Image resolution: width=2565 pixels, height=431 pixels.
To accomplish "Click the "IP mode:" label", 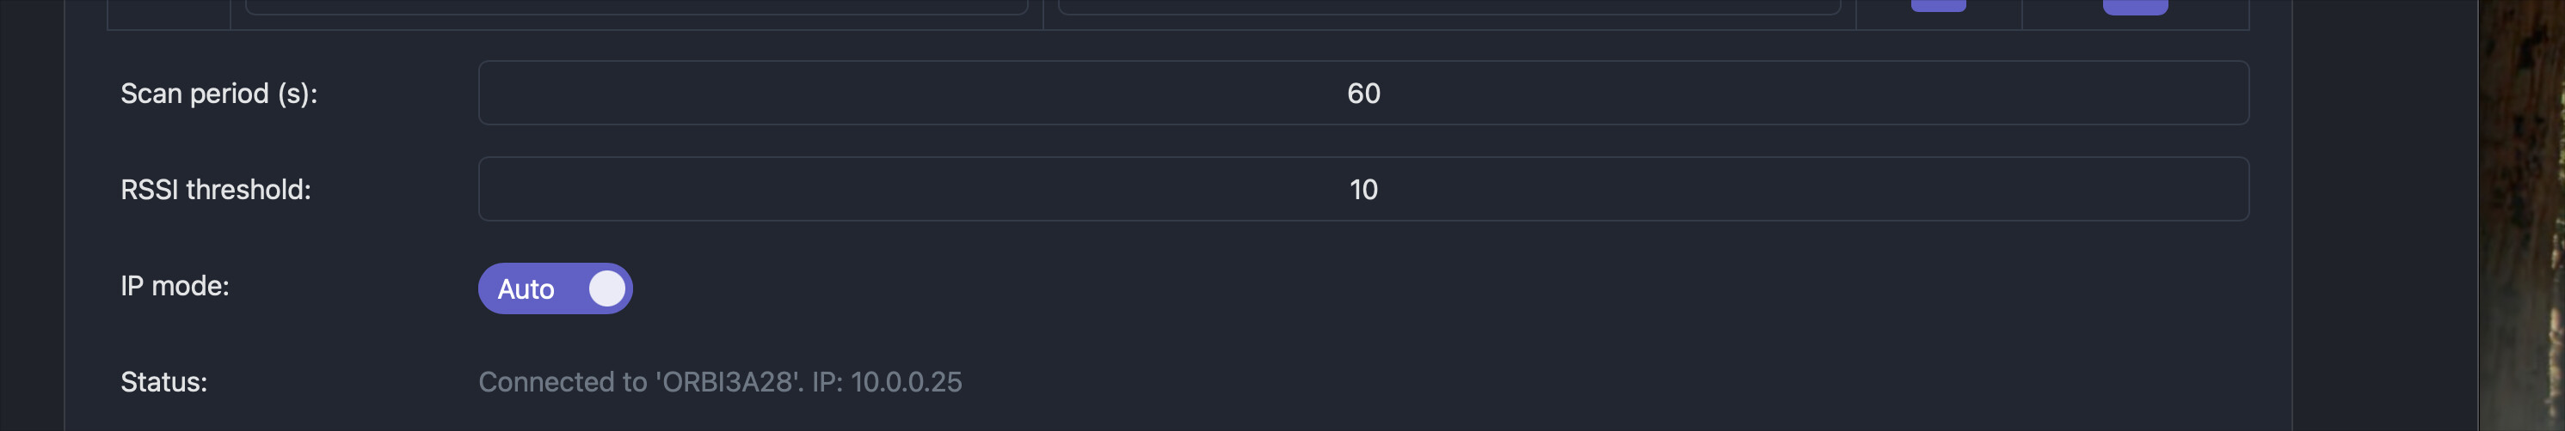I will coord(175,286).
